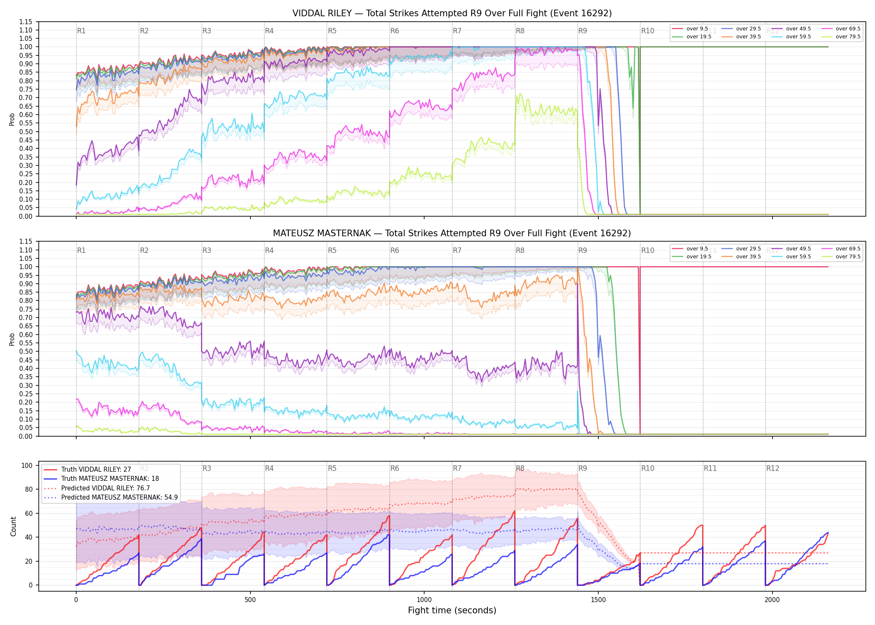Click 'over 79.5' in Riley chart legend
The height and width of the screenshot is (625, 875).
point(848,37)
